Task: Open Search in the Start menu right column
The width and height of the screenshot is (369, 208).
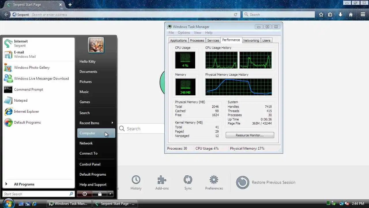Action: [96, 113]
